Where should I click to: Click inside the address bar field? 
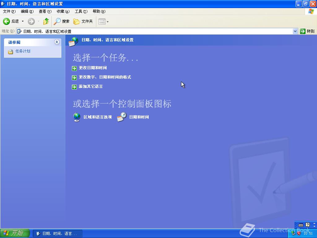pyautogui.click(x=155, y=31)
